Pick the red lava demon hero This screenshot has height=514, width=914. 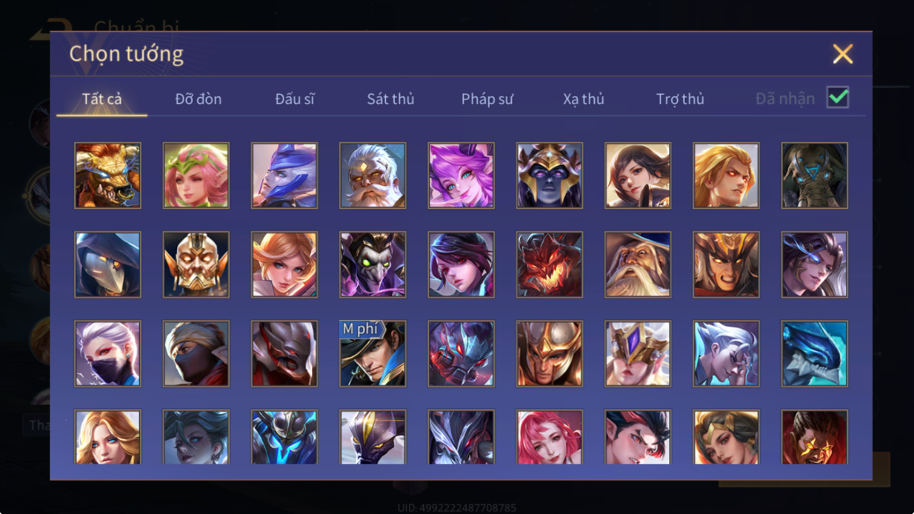click(550, 265)
